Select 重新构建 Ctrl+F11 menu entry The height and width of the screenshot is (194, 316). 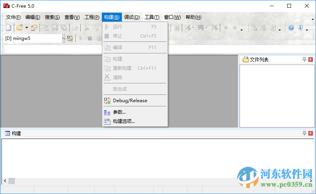point(135,68)
